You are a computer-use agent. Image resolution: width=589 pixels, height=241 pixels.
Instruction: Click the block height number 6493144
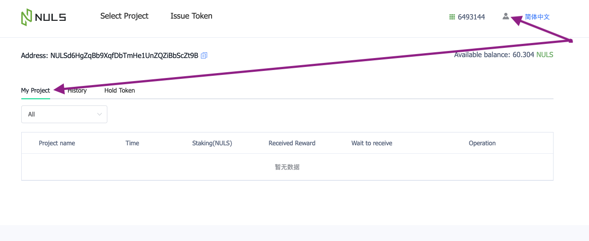(x=471, y=17)
